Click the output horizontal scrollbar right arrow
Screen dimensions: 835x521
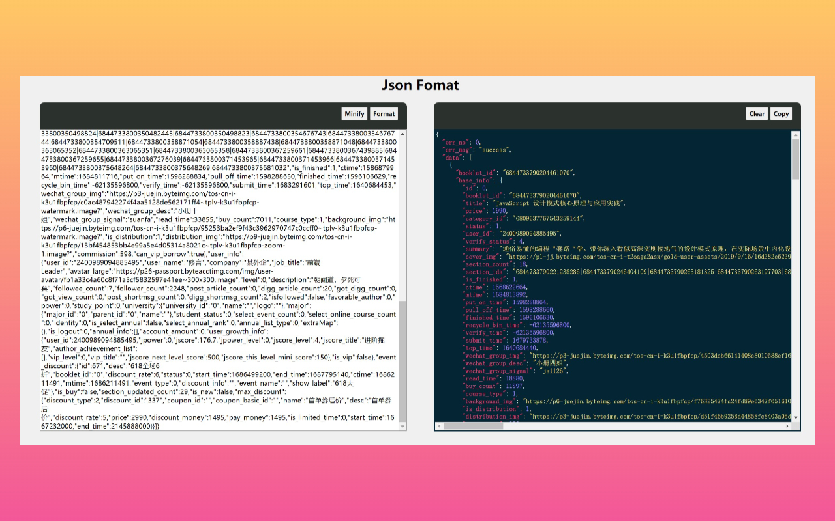pos(788,426)
